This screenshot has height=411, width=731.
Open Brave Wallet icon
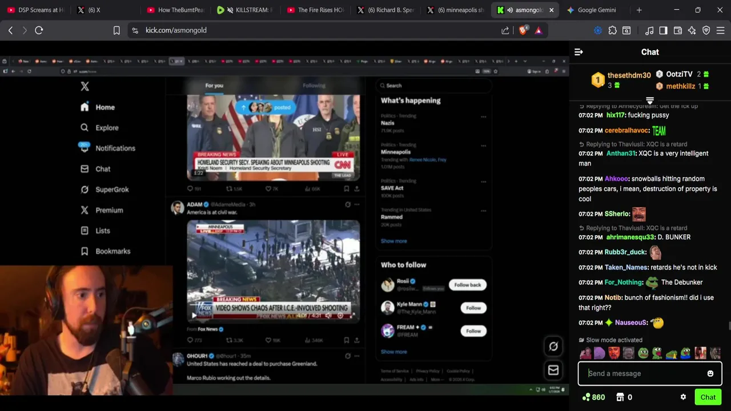[x=678, y=30]
